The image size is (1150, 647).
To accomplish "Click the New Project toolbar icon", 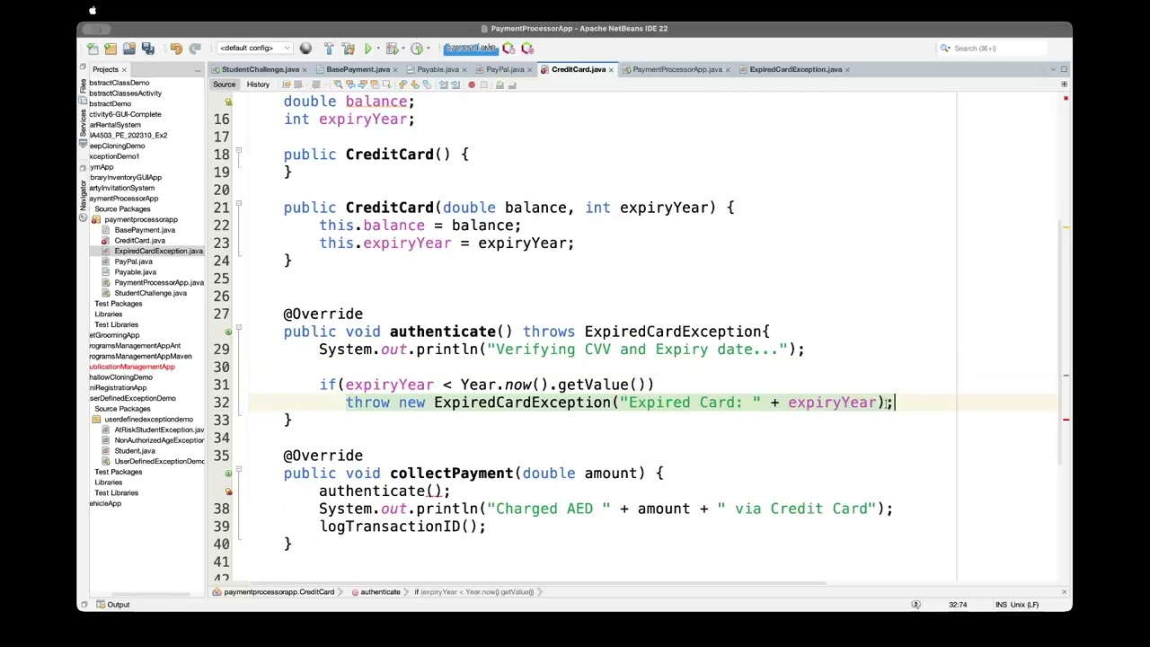I will click(x=111, y=49).
